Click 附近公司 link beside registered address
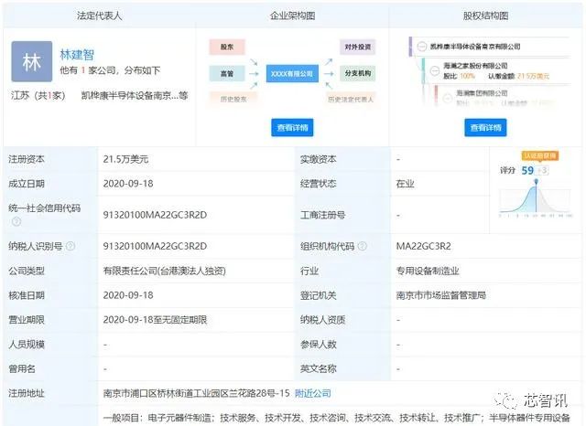The width and height of the screenshot is (586, 426). [x=312, y=393]
